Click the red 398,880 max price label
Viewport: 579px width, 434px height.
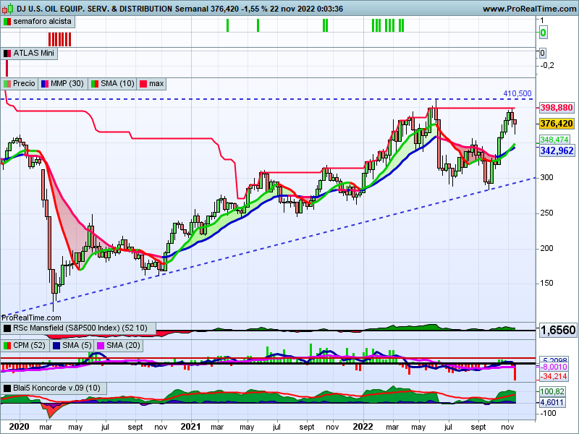coord(557,108)
